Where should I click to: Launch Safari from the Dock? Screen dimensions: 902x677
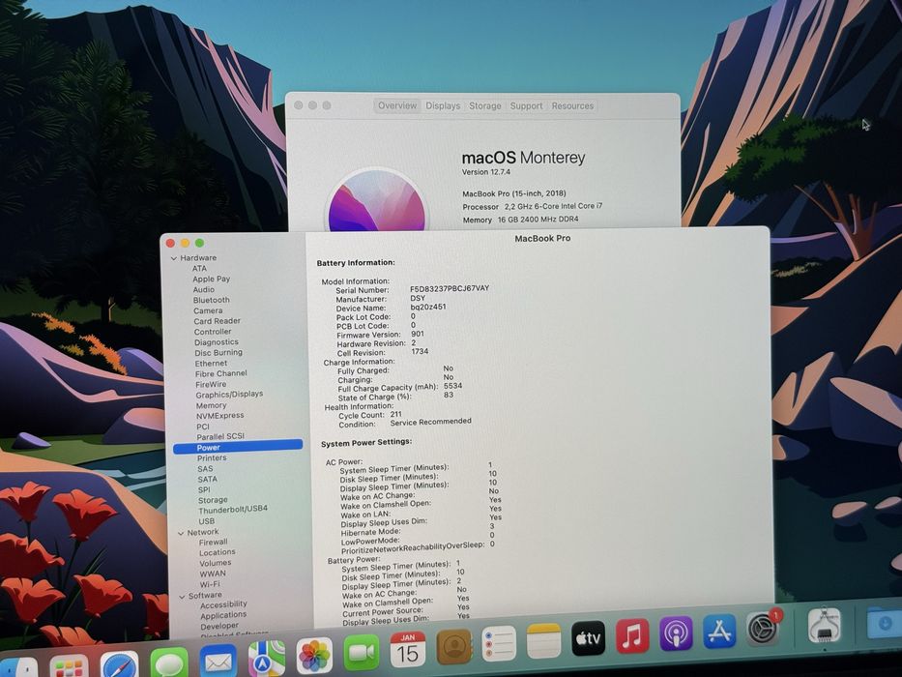pos(119,665)
